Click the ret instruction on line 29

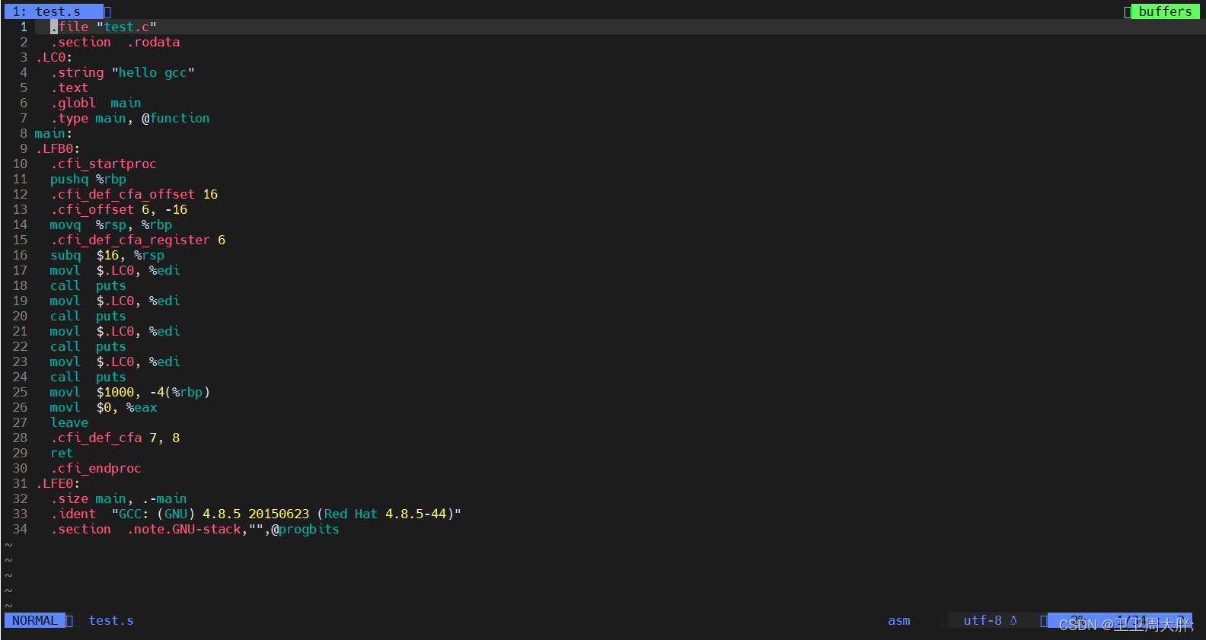[x=62, y=453]
